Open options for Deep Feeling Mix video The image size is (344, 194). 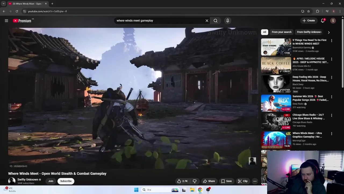(x=331, y=77)
